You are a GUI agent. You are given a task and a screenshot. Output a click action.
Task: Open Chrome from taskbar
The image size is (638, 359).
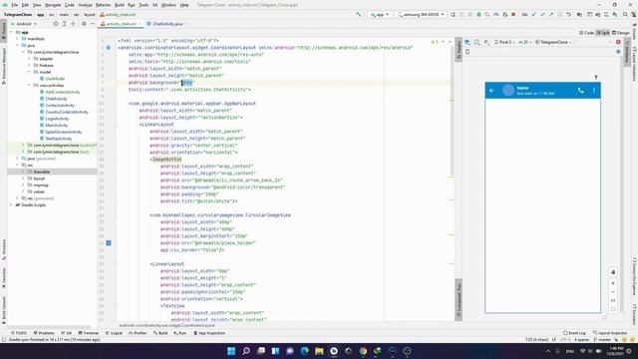click(x=363, y=351)
